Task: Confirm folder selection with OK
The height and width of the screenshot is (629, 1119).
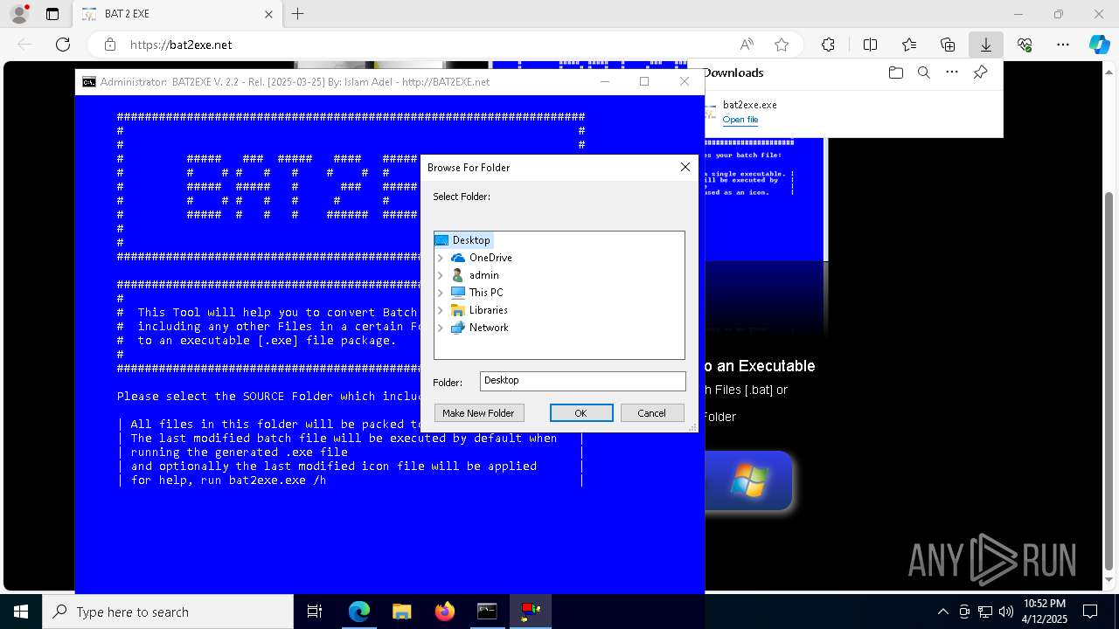Action: (581, 413)
